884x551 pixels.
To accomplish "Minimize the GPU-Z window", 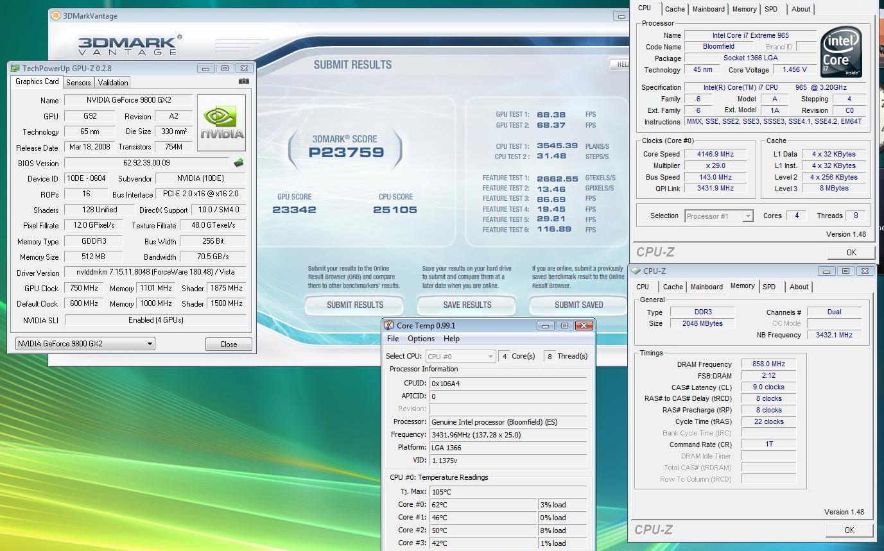I will click(206, 68).
